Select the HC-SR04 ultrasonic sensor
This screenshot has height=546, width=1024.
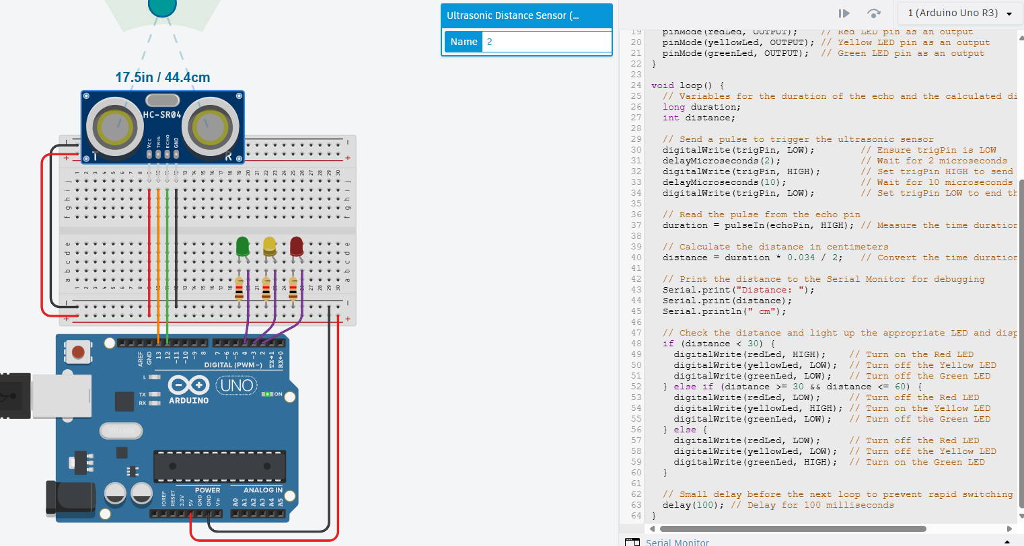click(x=163, y=127)
